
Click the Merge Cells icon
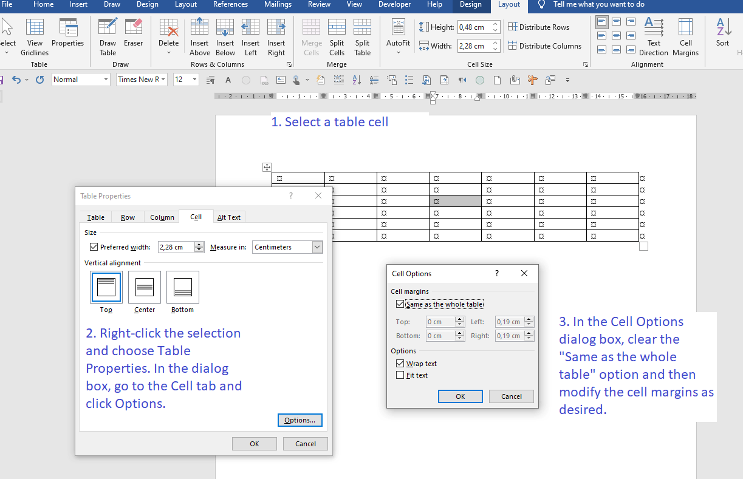click(311, 36)
